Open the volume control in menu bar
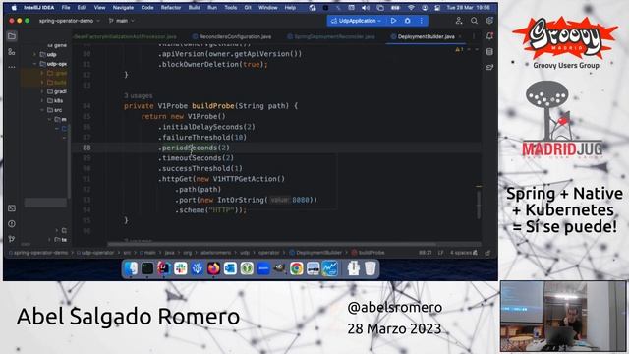629x354 pixels. [x=365, y=7]
